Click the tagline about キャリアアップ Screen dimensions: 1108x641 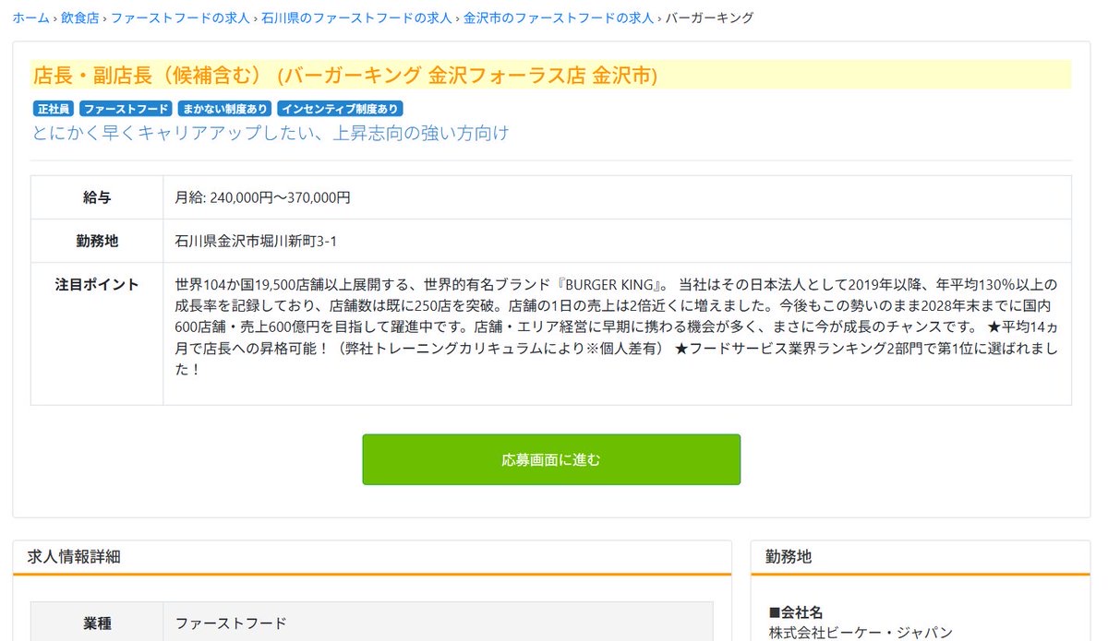pos(271,134)
